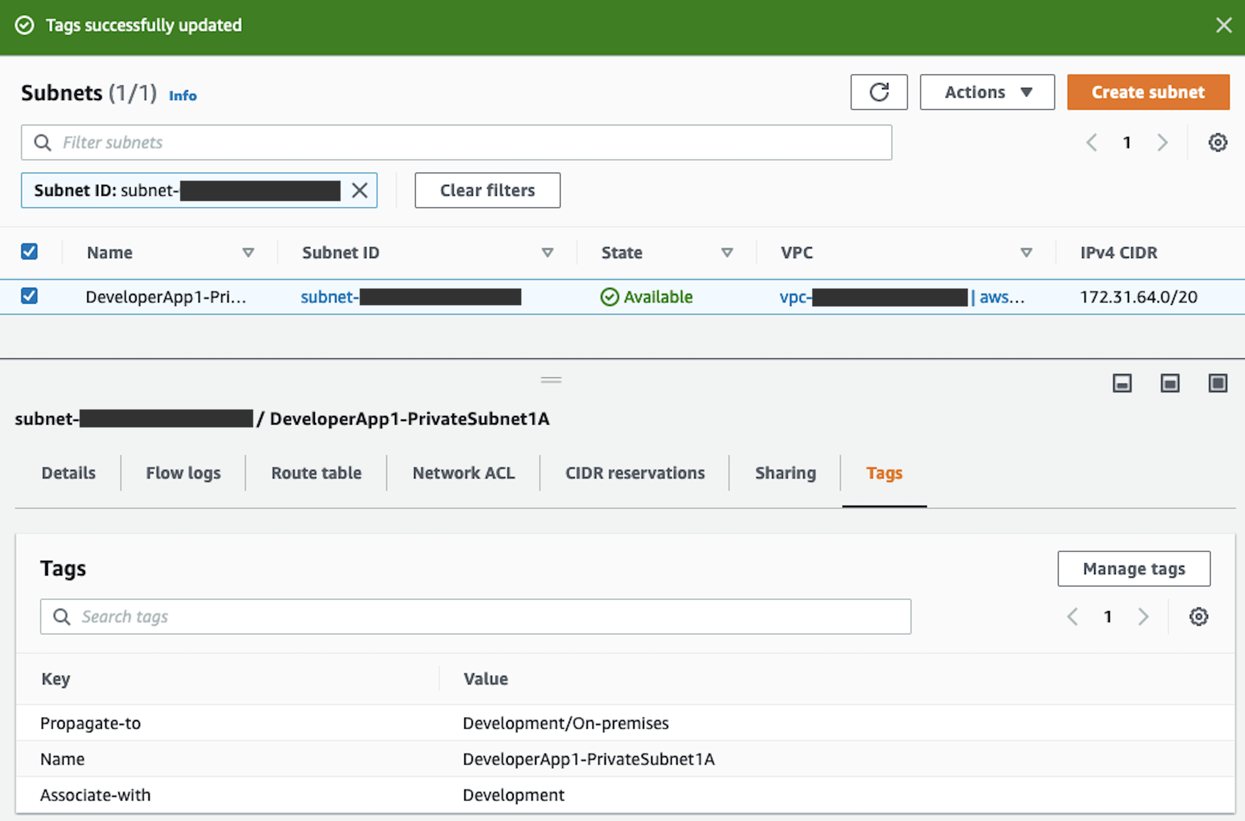Image resolution: width=1245 pixels, height=821 pixels.
Task: Open the Flow logs tab
Action: pos(183,473)
